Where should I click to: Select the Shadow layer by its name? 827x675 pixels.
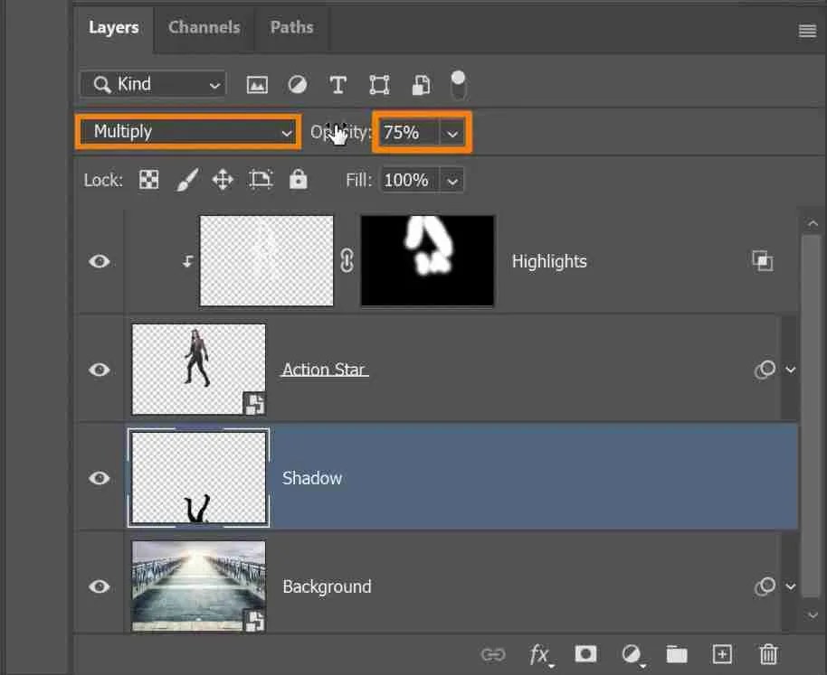[312, 478]
